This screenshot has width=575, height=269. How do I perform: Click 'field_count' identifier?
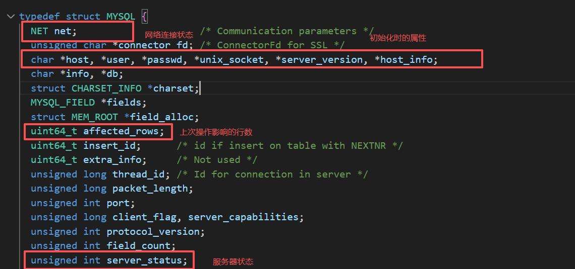pyautogui.click(x=138, y=245)
